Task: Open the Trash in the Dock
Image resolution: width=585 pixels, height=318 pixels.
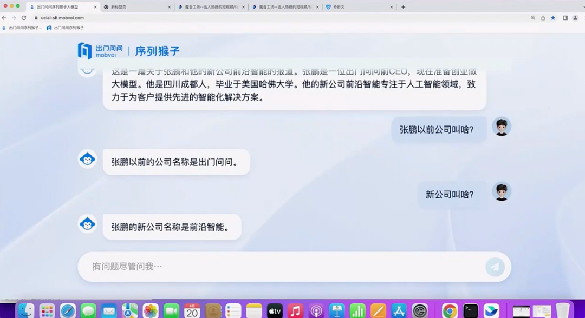Action: coord(563,311)
